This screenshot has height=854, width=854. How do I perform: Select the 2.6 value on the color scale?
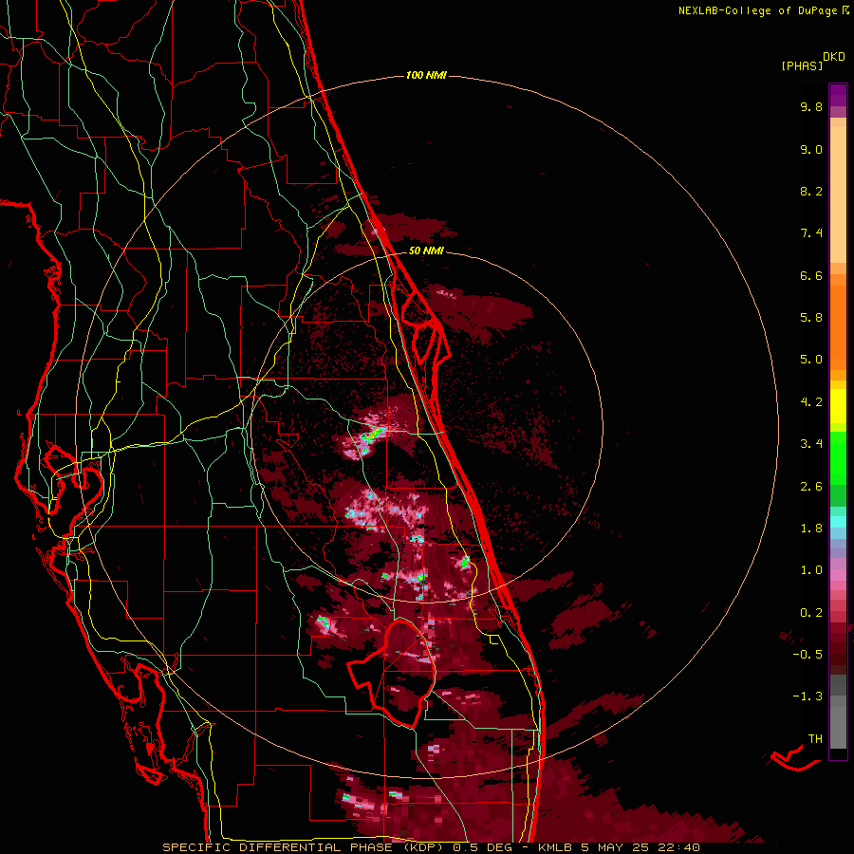pyautogui.click(x=811, y=487)
